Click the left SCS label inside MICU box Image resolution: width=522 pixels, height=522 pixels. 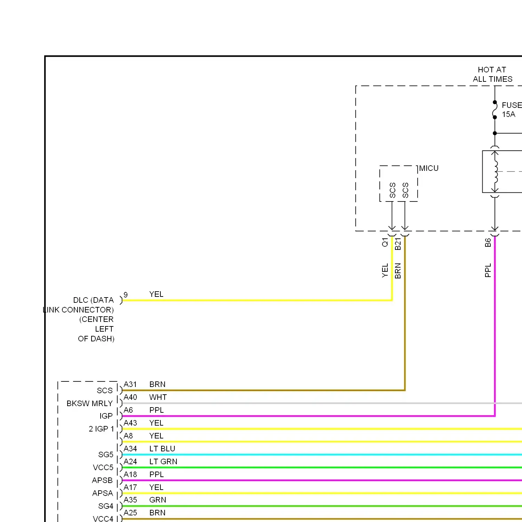tap(393, 190)
